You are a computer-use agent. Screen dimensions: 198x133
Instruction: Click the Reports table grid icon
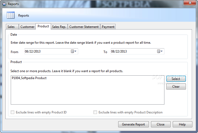(10, 15)
